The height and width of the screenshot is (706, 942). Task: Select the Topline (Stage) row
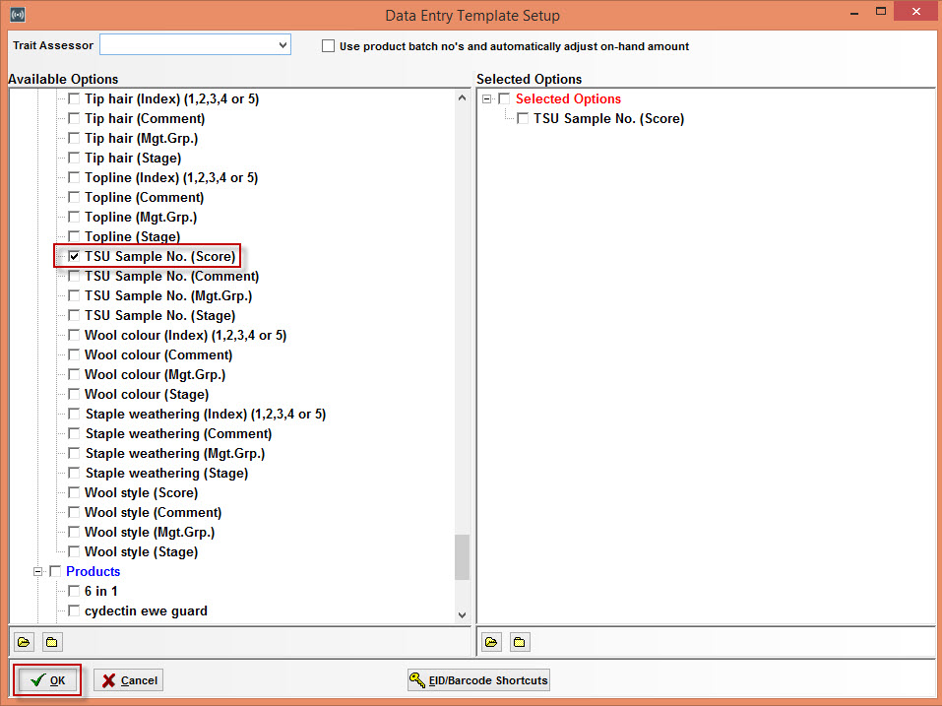point(132,236)
